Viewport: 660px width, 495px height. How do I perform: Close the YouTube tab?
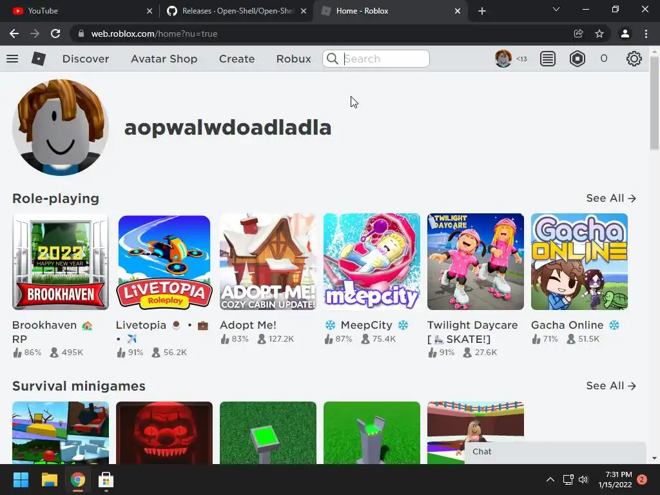click(x=150, y=11)
